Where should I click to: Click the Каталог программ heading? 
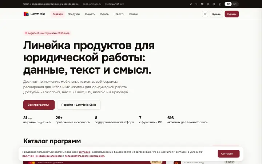pyautogui.click(x=52, y=141)
